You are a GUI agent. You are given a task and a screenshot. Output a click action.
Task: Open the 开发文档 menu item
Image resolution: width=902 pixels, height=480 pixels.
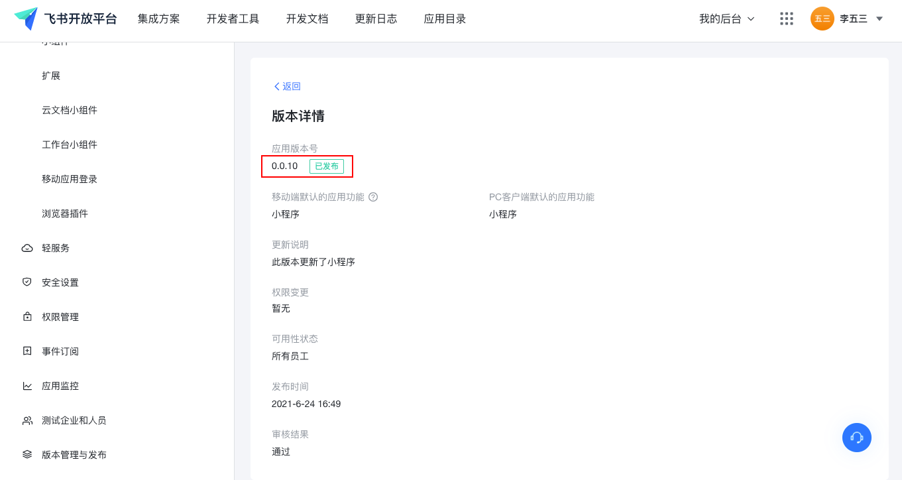click(307, 19)
